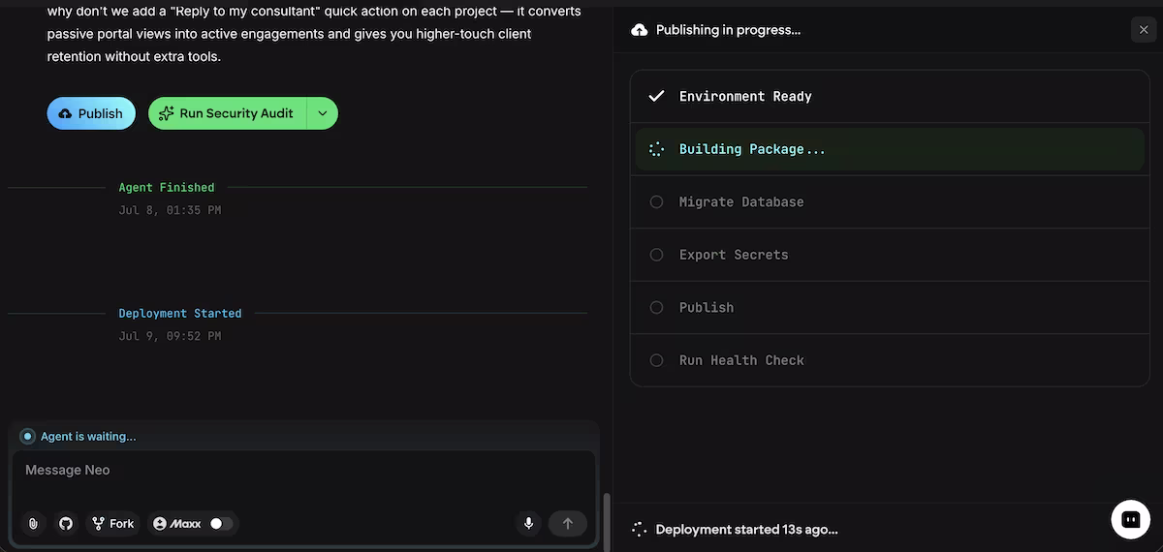Viewport: 1163px width, 552px height.
Task: Open the Migrate Database step
Action: click(x=890, y=201)
